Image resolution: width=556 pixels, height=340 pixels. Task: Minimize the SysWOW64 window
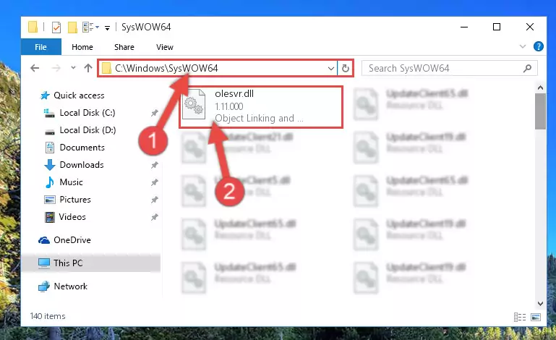pos(464,27)
